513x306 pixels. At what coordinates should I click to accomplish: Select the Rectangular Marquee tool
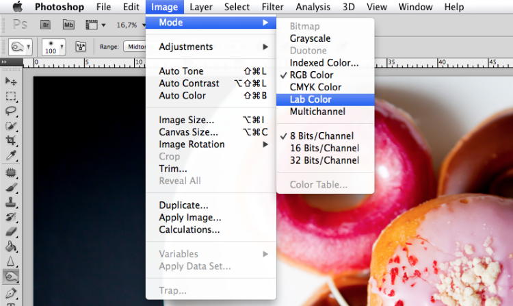11,96
